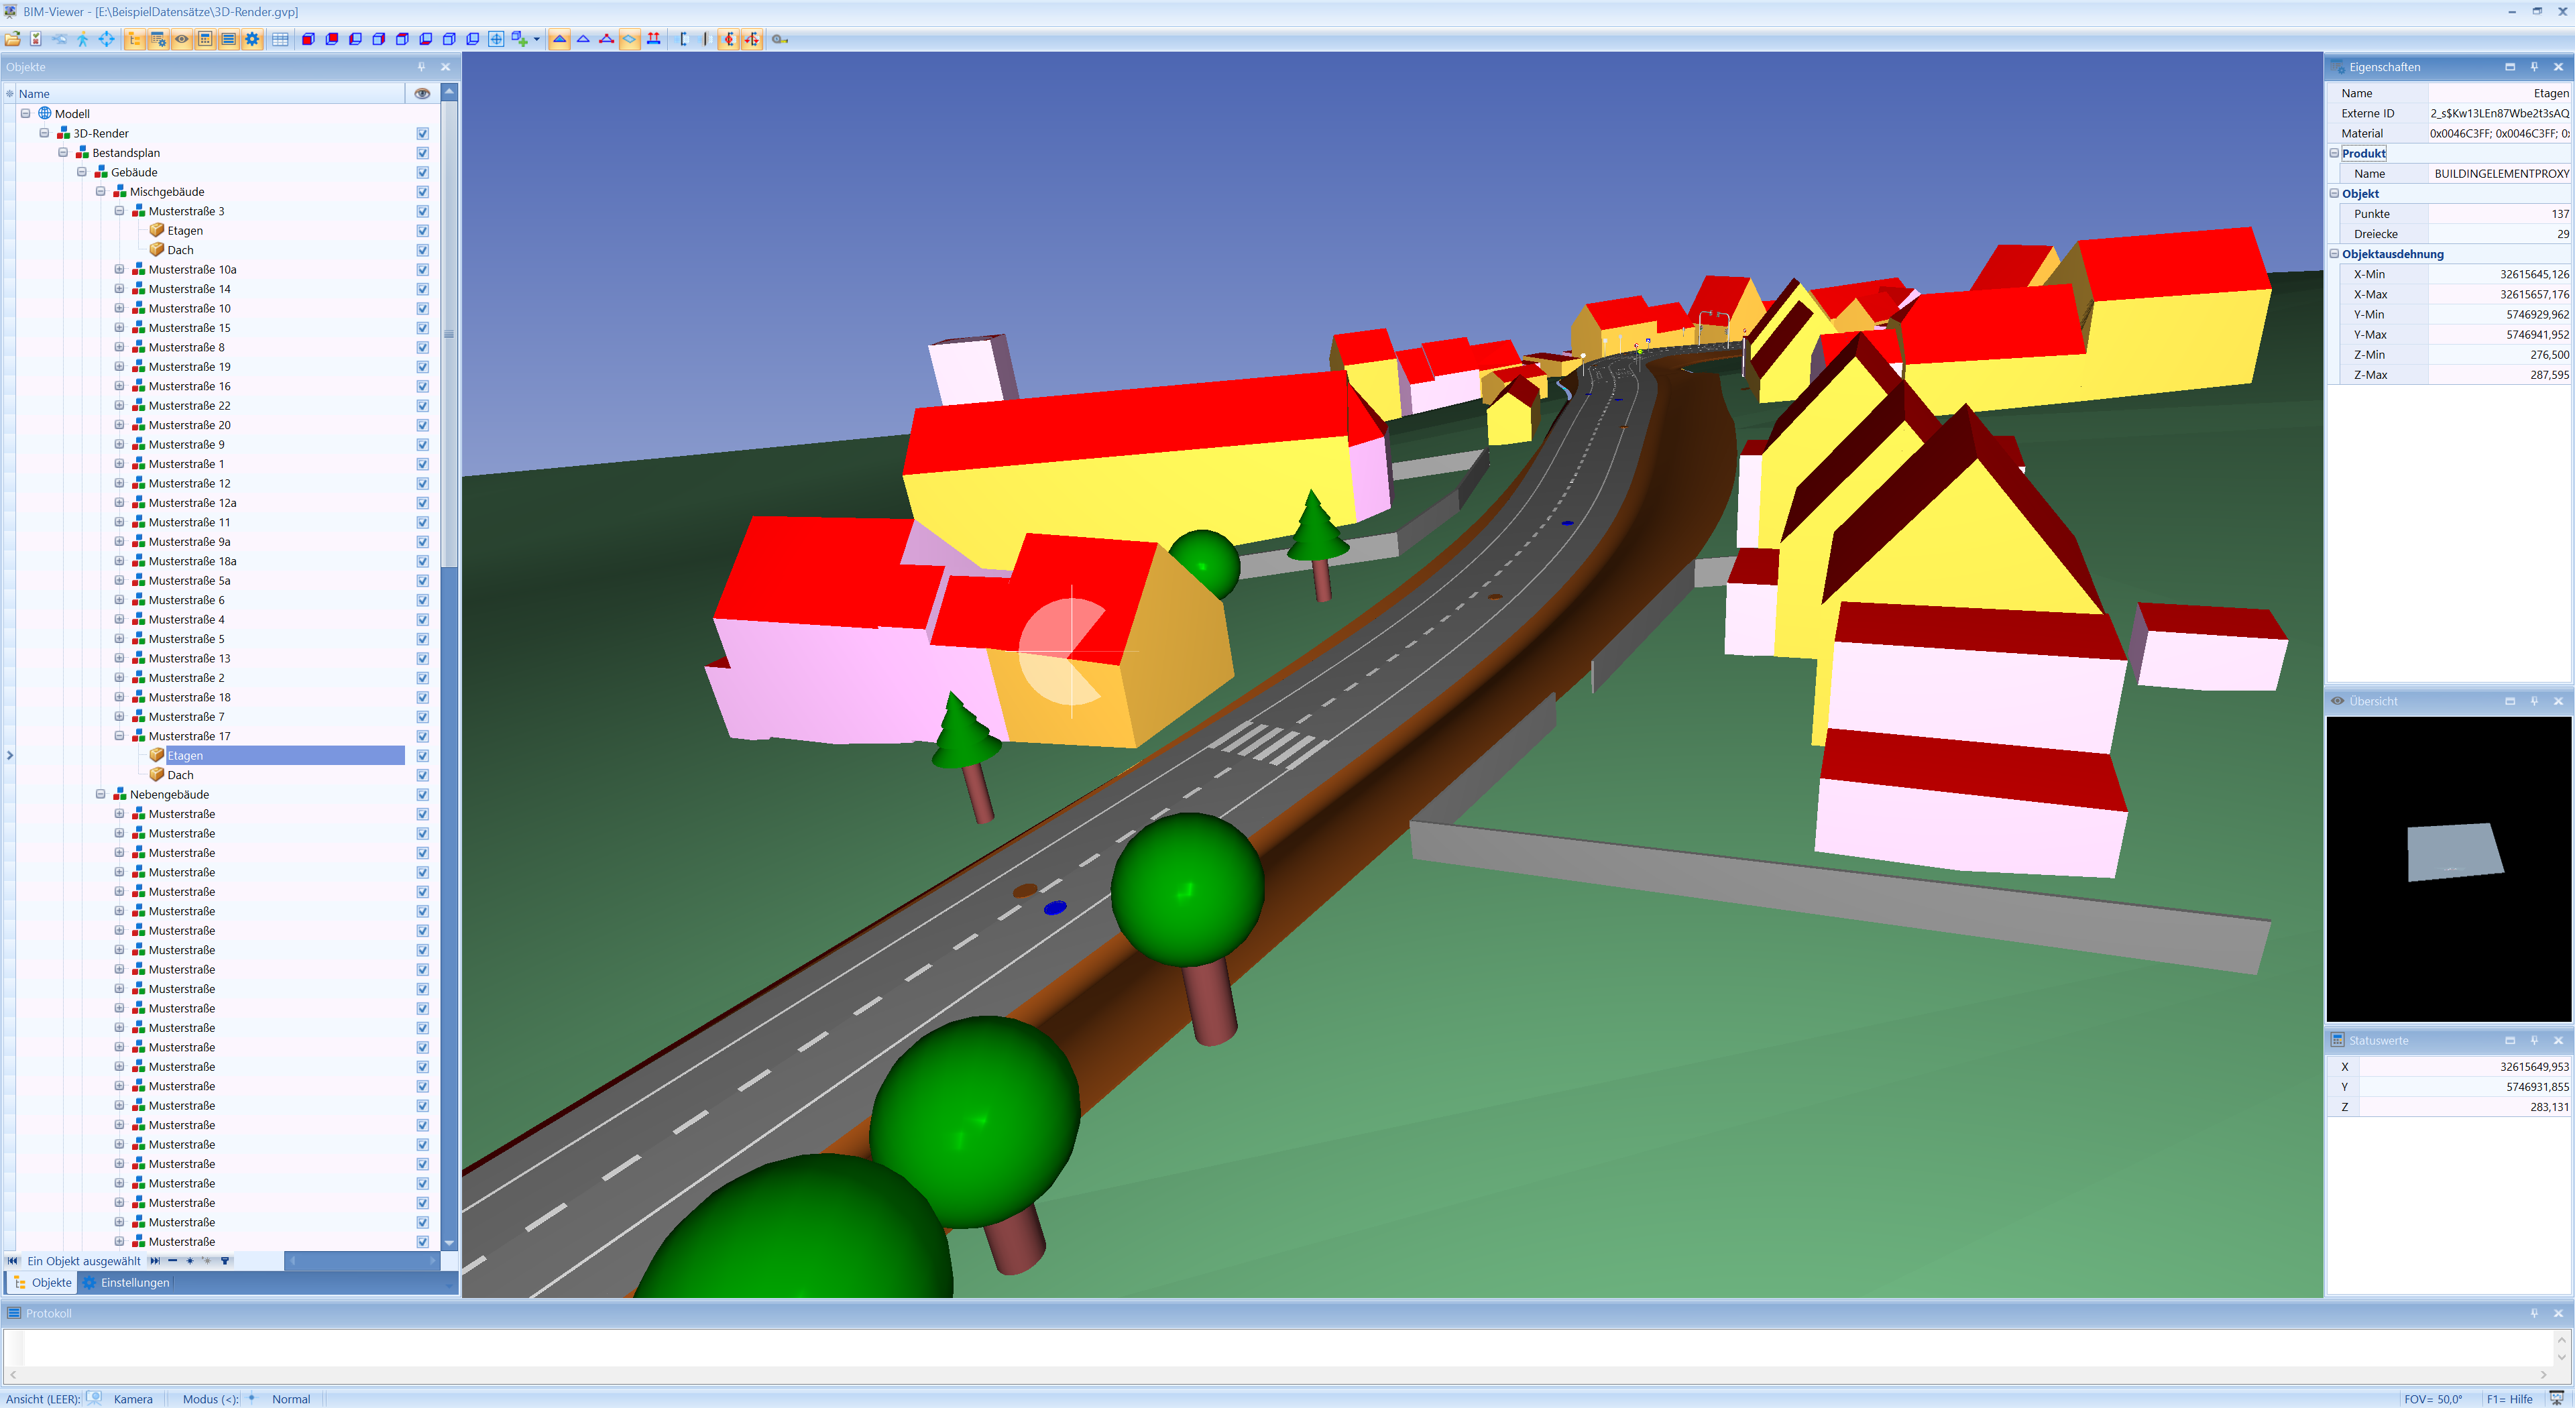Expand the Musterstraße 14 tree node

(x=119, y=289)
